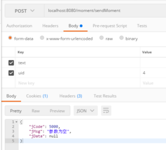The image size is (166, 150).
Task: Switch to Pretty response view
Action: [x=16, y=111]
